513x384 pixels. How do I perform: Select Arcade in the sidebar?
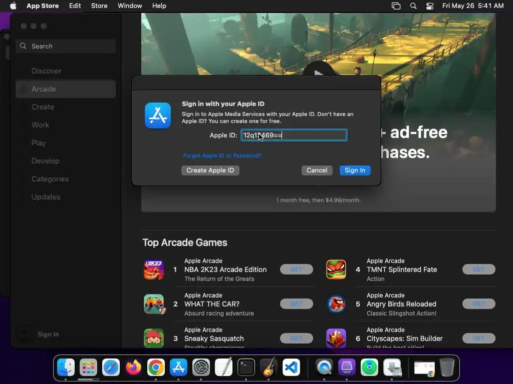66,89
